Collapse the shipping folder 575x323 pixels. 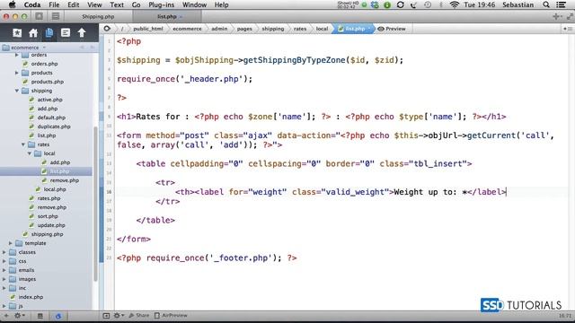click(17, 91)
